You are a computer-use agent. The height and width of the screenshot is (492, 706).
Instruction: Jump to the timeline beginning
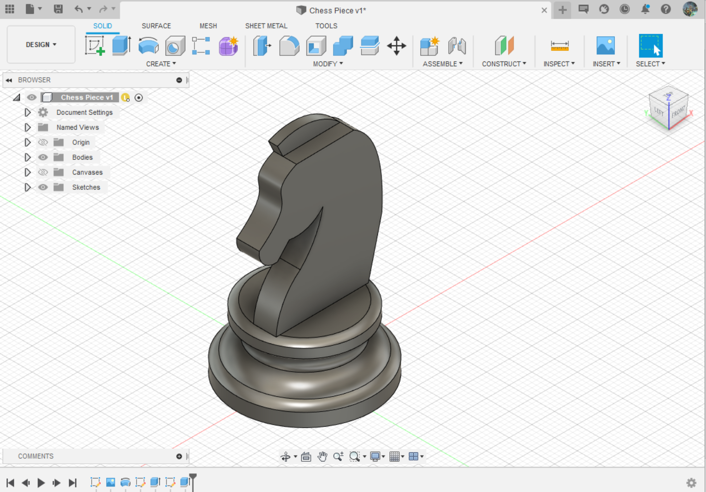point(10,483)
